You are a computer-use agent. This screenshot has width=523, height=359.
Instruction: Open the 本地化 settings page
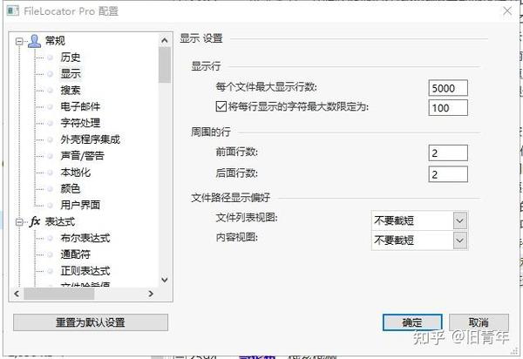point(75,173)
